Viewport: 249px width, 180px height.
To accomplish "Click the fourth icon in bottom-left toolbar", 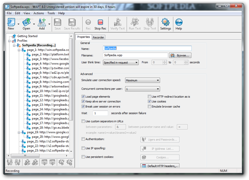I will click(35, 162).
